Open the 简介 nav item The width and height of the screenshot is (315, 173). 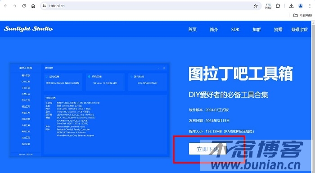(214, 30)
